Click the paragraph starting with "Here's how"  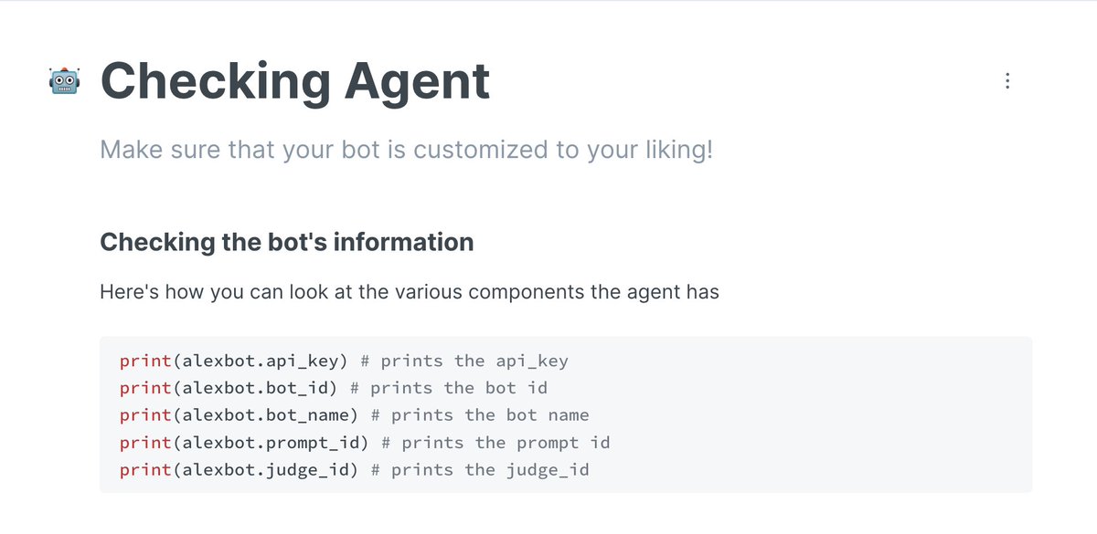coord(409,293)
